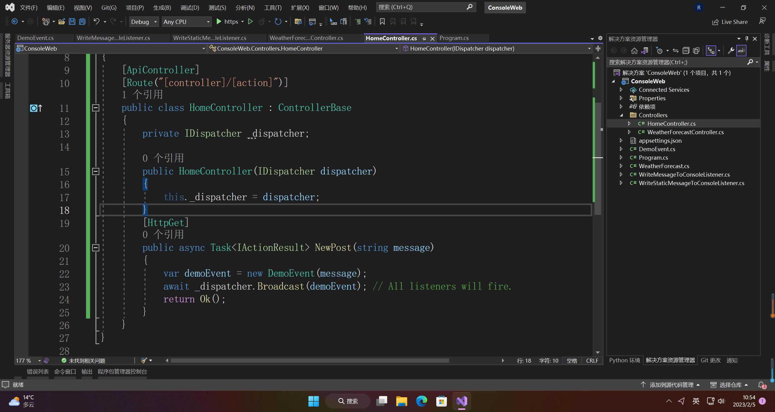Start without debugging using the hollow play icon
775x412 pixels.
250,22
